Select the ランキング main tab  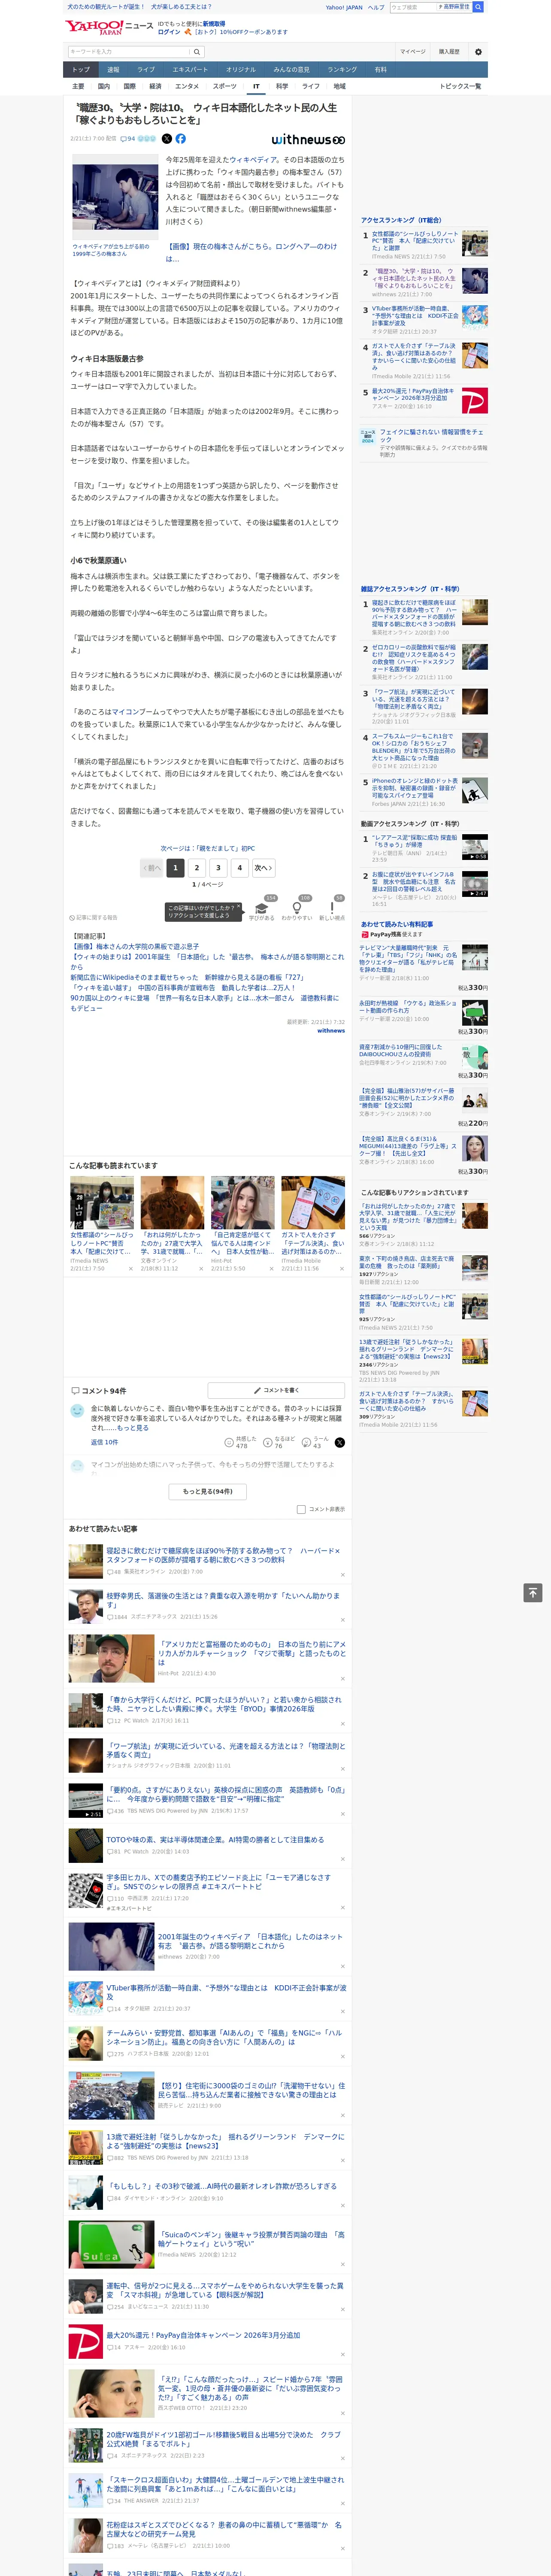click(x=342, y=70)
